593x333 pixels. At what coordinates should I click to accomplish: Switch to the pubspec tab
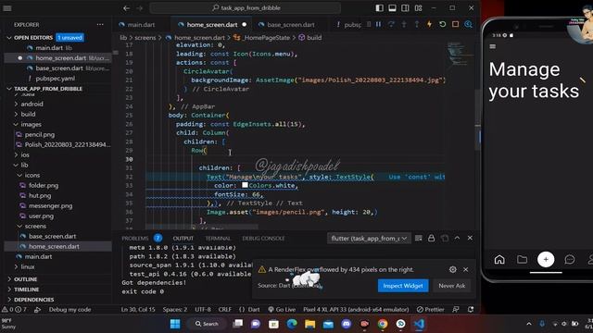[348, 25]
